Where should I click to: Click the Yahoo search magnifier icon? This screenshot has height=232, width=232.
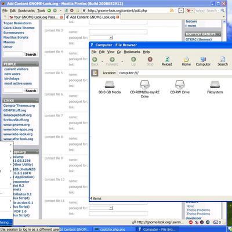223,10
